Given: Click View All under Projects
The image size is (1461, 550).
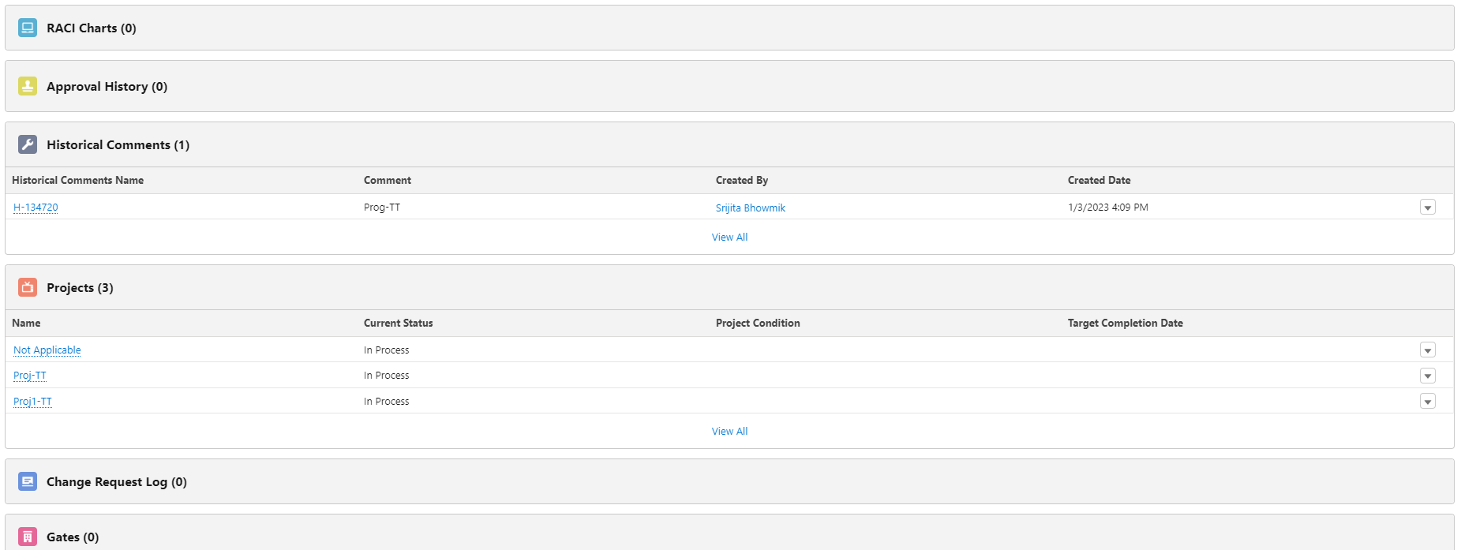Looking at the screenshot, I should pos(729,431).
